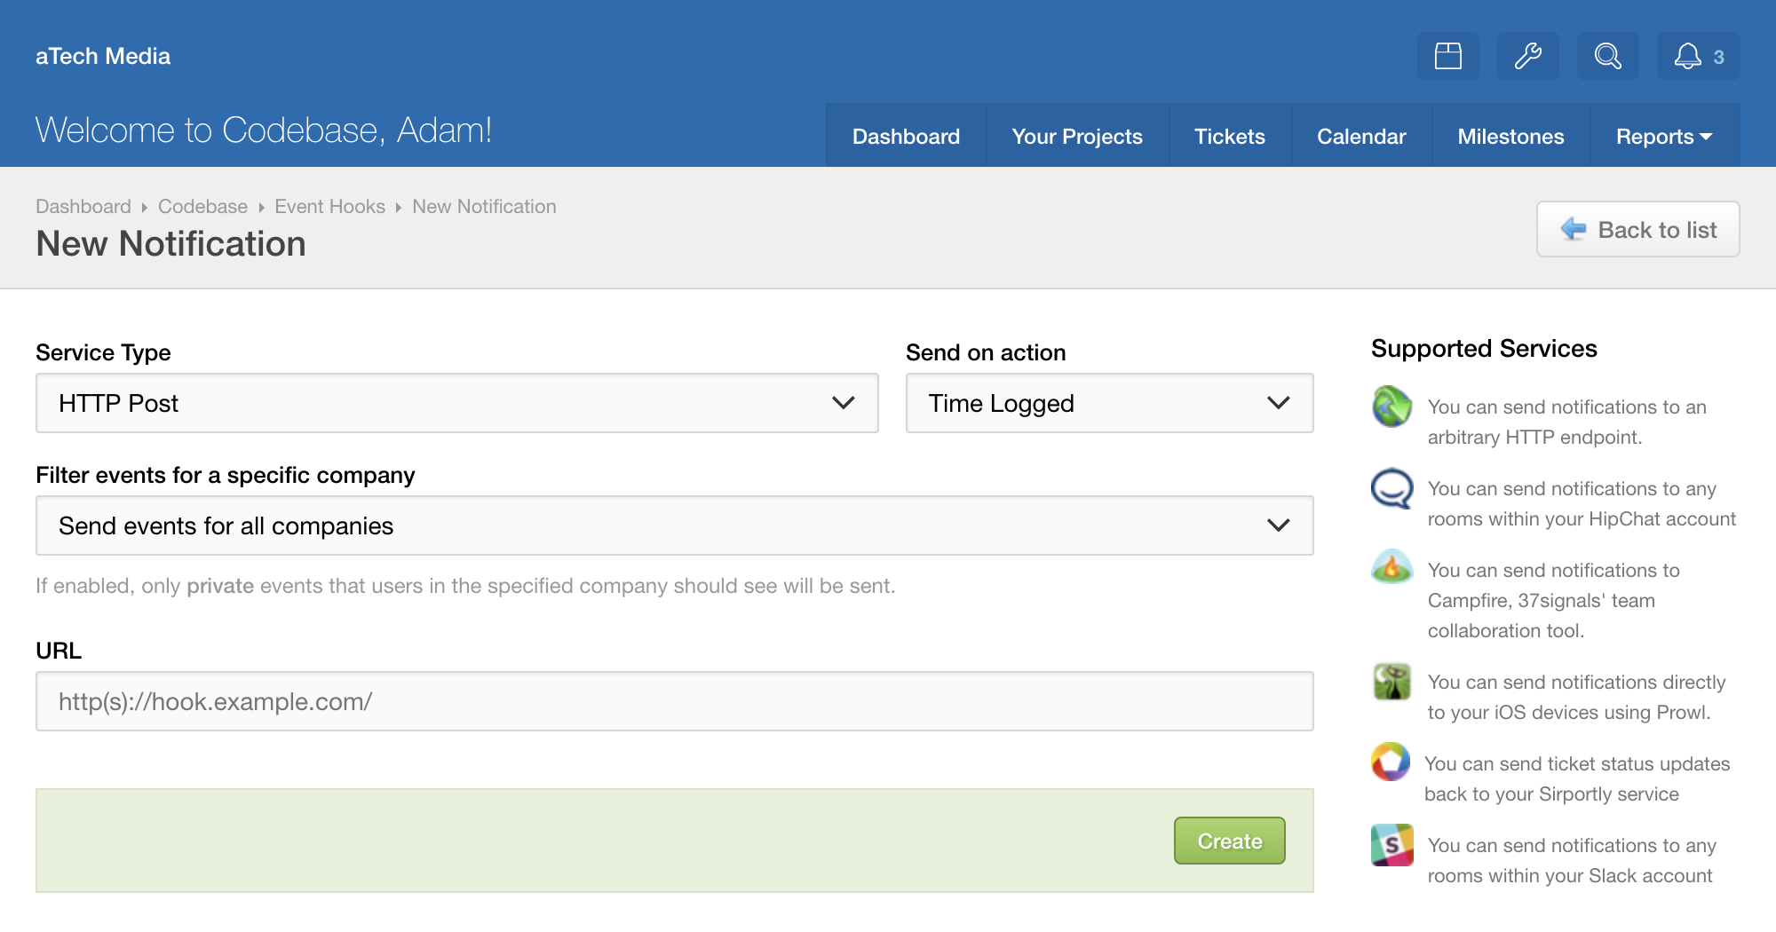Click the magnifier search icon
The height and width of the screenshot is (932, 1776).
(1608, 56)
